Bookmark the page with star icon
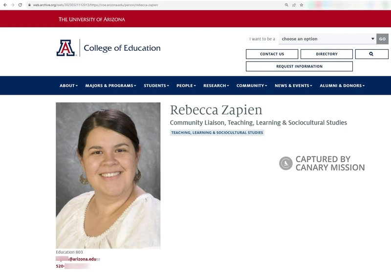 click(x=302, y=5)
